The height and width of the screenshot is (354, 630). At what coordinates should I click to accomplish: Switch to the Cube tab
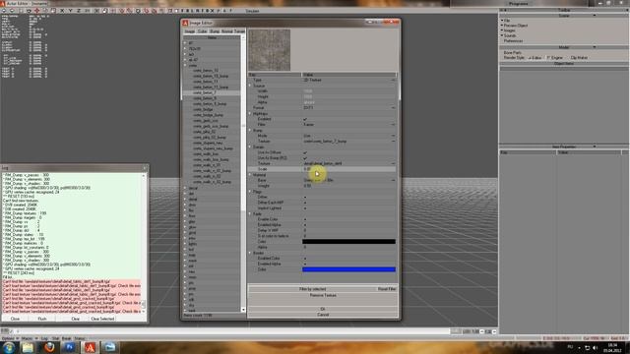tap(202, 31)
